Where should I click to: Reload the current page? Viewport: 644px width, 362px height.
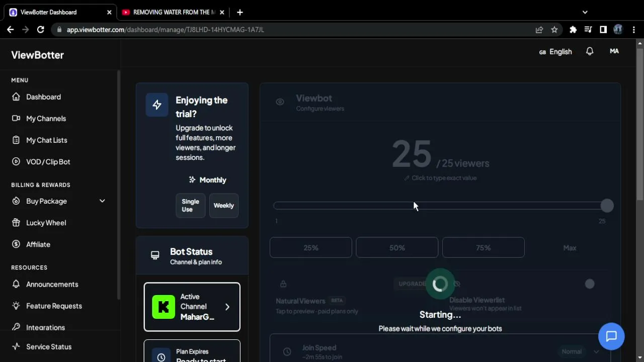[41, 30]
